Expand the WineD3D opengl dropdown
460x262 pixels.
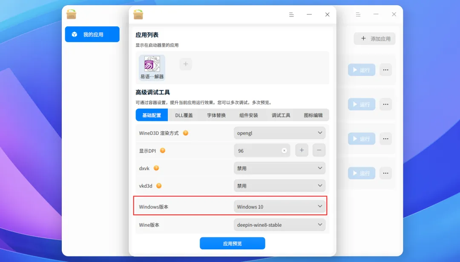279,133
